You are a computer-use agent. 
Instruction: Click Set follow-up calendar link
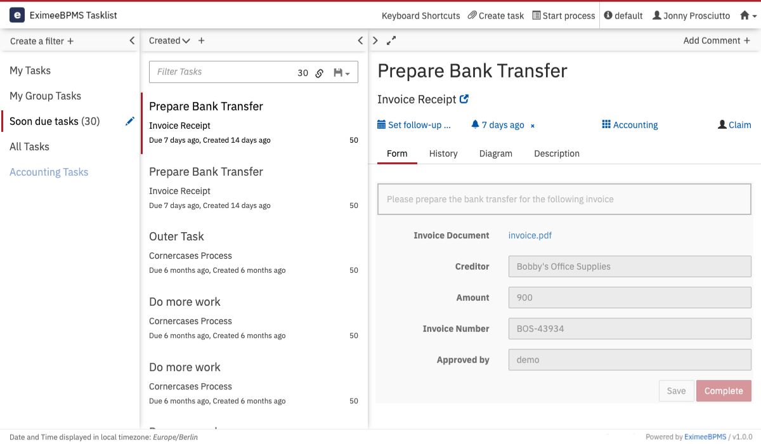point(414,125)
